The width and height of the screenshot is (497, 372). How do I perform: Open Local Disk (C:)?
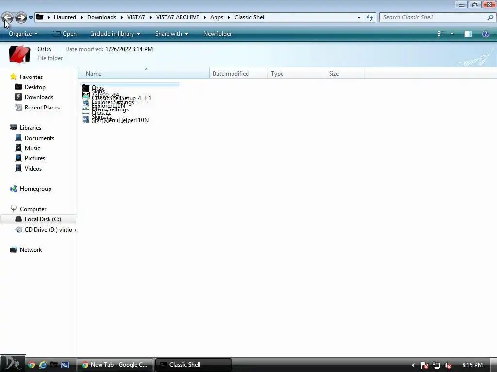click(x=39, y=219)
